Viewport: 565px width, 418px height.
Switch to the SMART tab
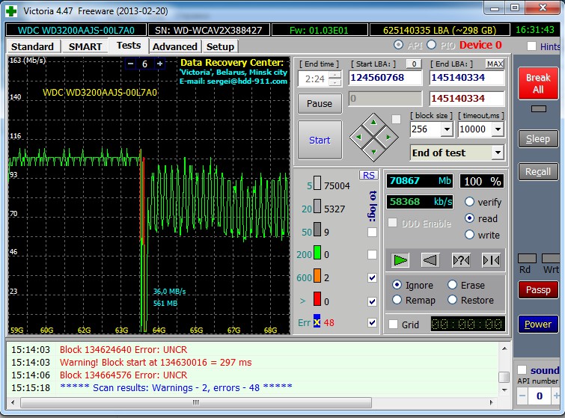pos(85,46)
